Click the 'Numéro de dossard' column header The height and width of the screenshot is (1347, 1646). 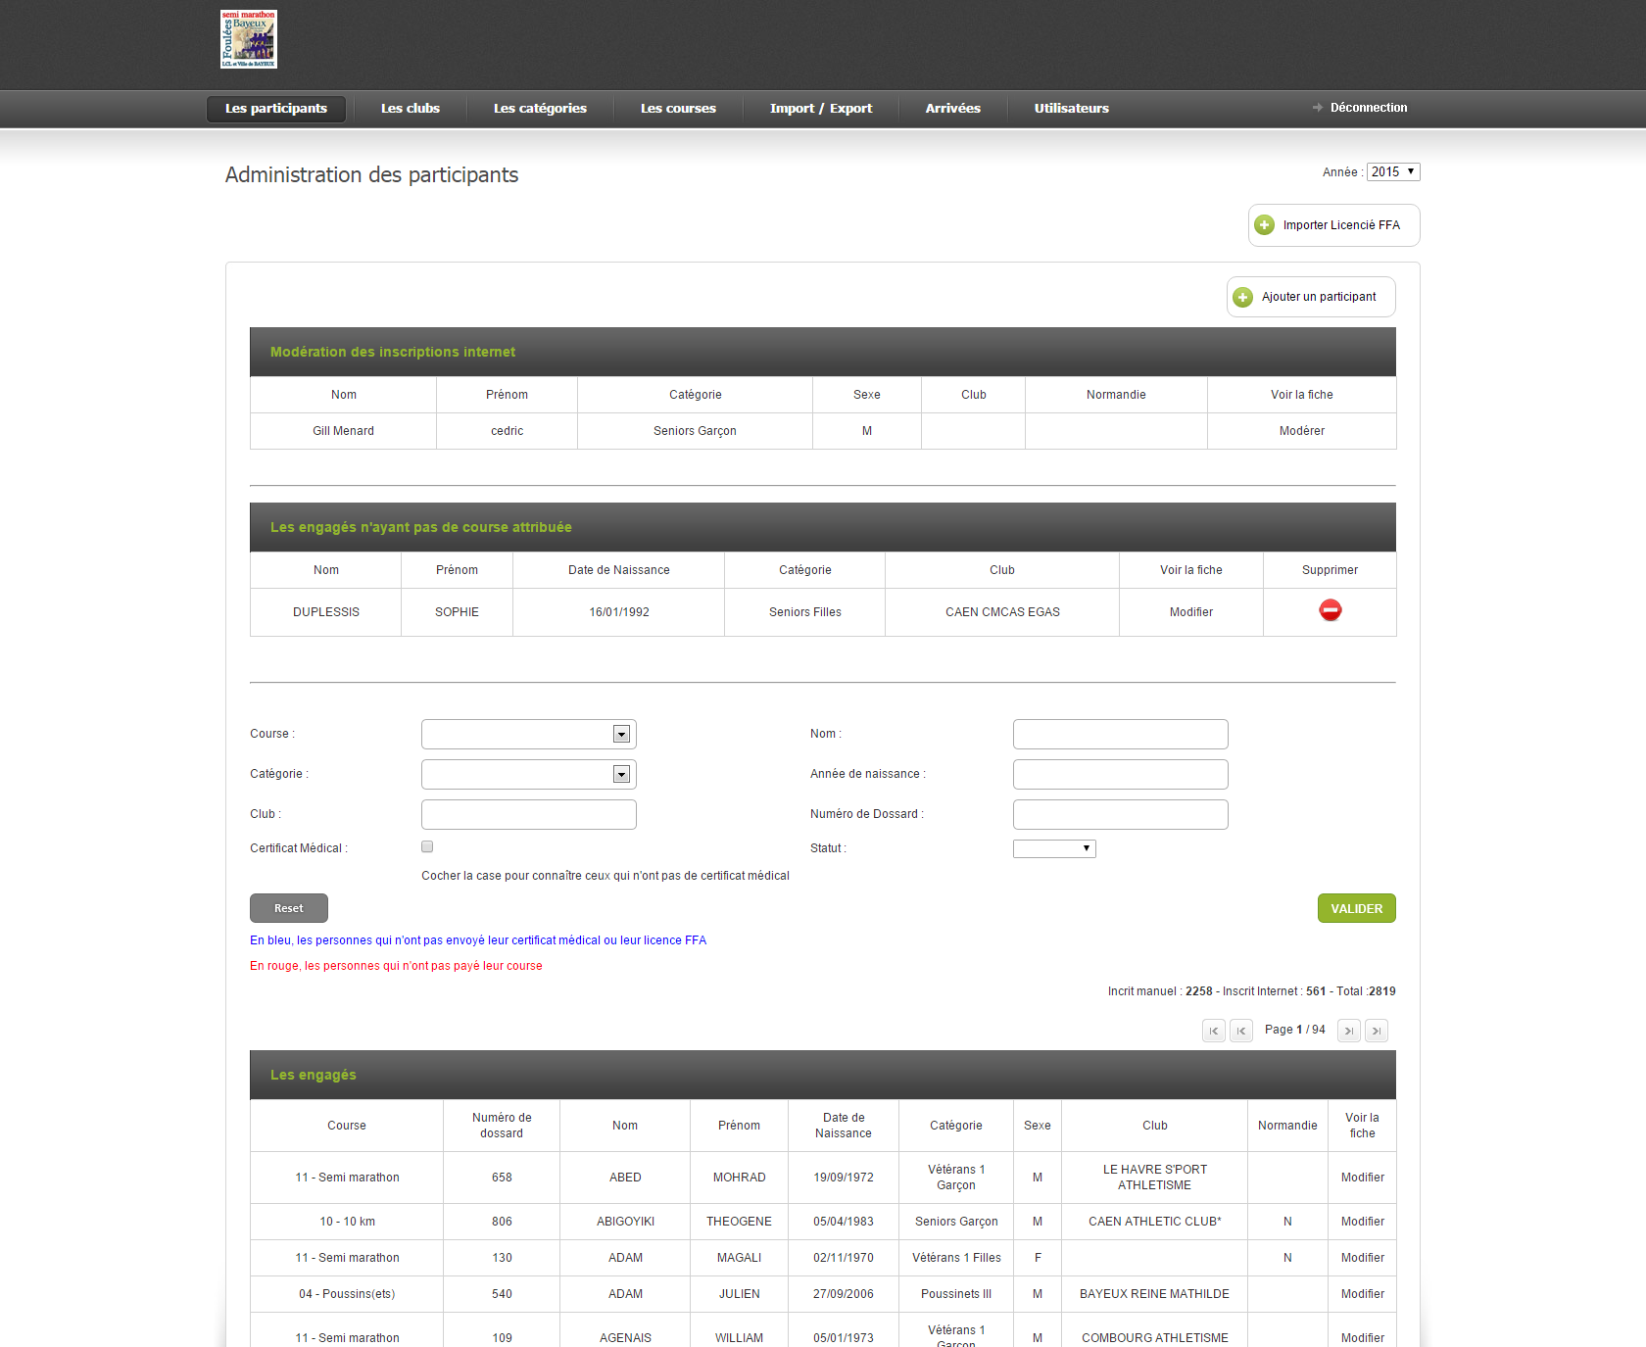point(502,1126)
